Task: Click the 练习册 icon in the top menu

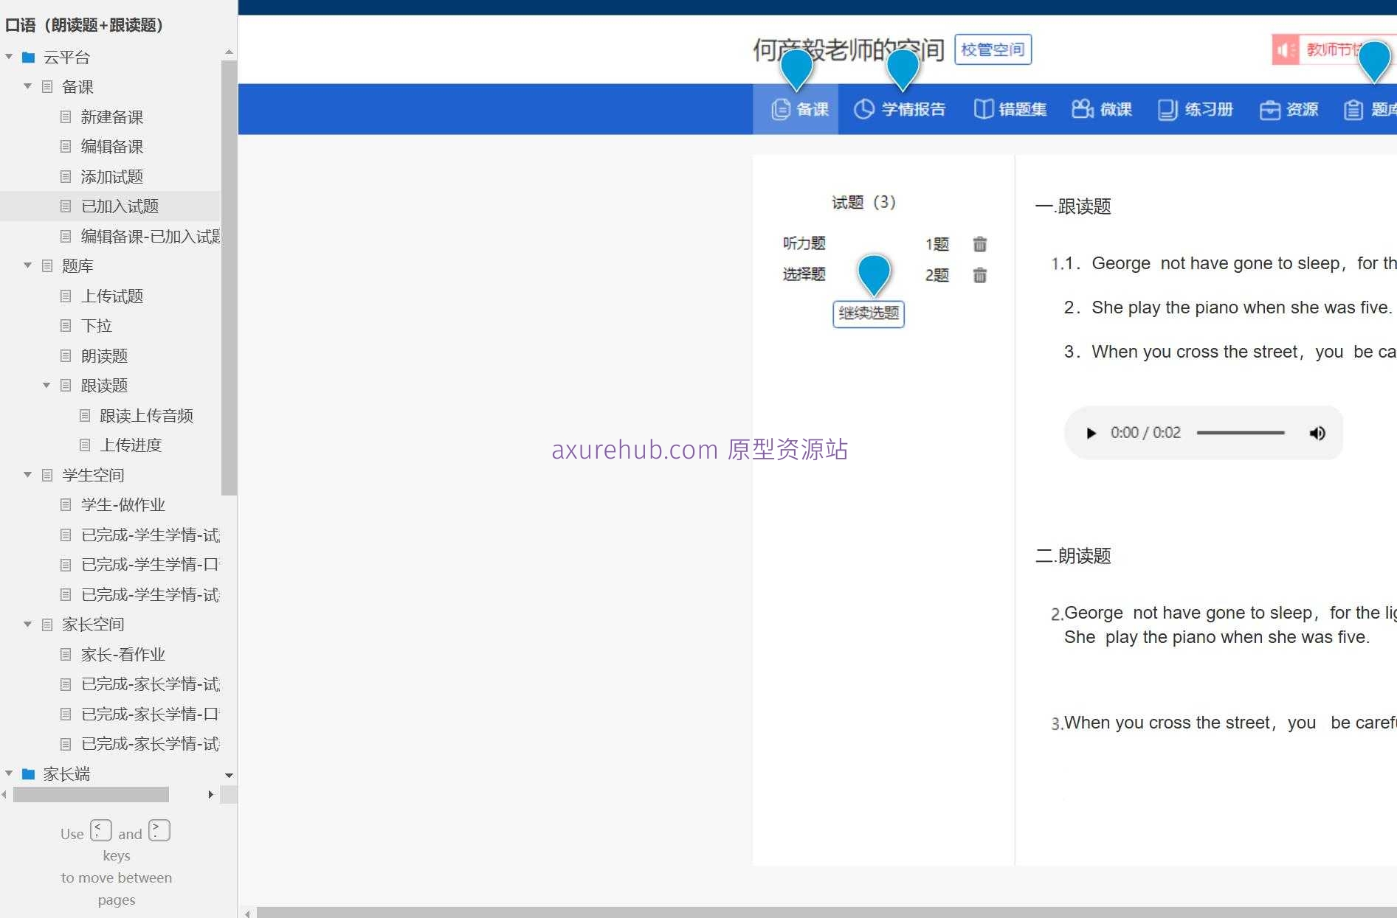Action: coord(1195,109)
